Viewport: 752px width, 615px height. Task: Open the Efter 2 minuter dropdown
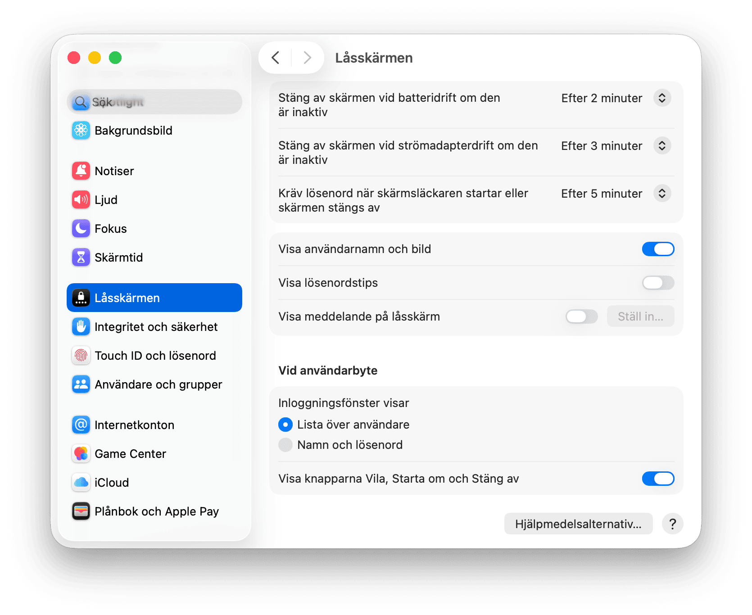(661, 98)
